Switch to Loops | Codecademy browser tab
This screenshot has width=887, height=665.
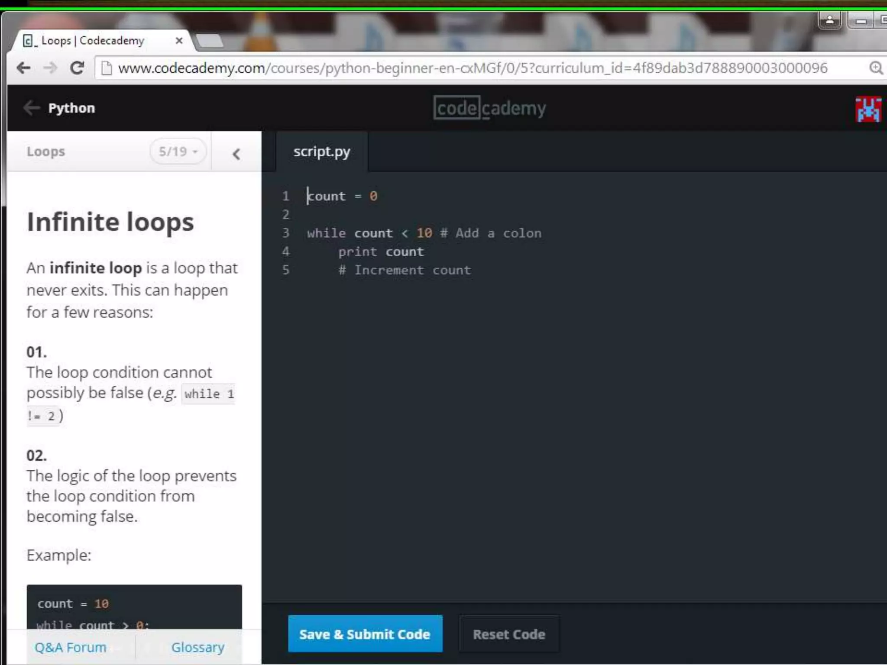93,41
